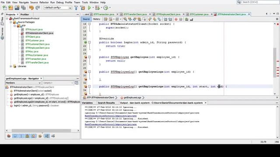The height and width of the screenshot is (157, 280).
Task: Click the New File toolbar icon
Action: [x=5, y=8]
